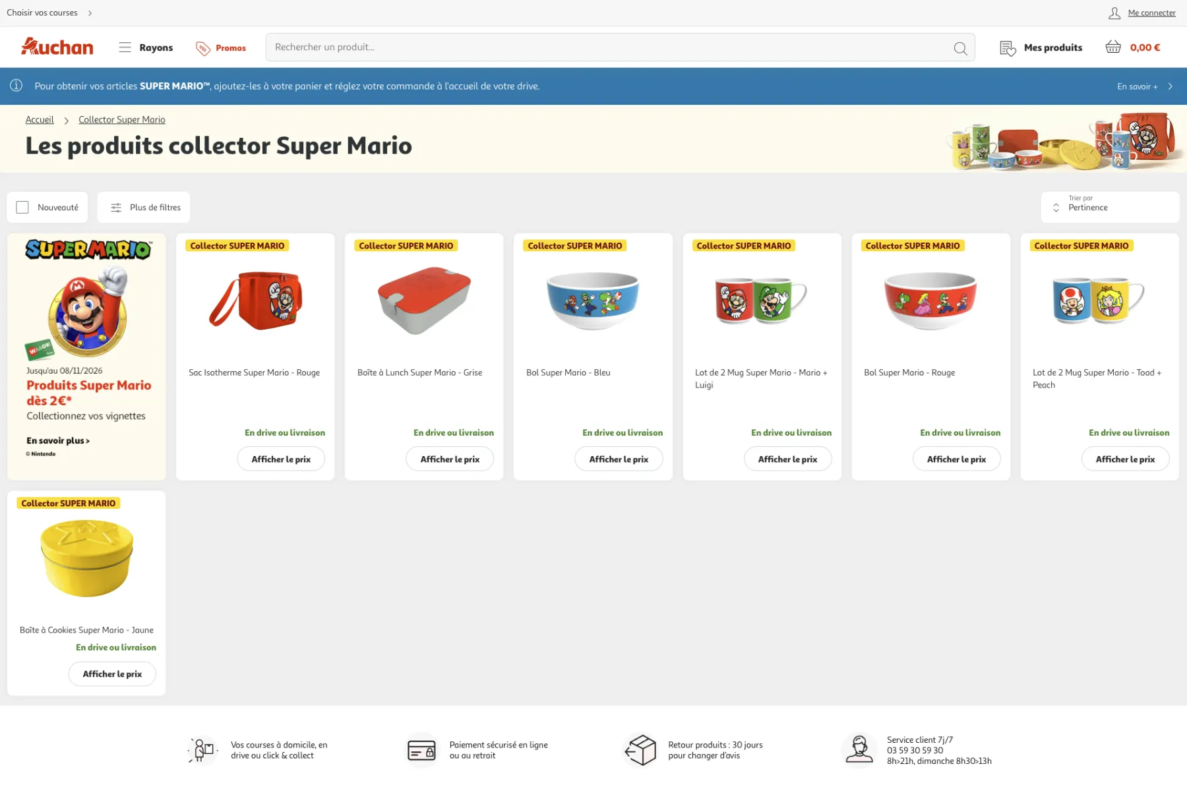Click Bol Super Mario - Rouge title
The height and width of the screenshot is (785, 1187).
pos(909,372)
